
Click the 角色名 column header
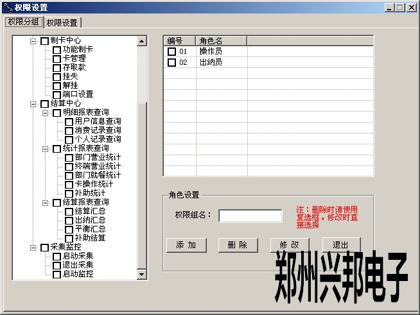point(222,41)
